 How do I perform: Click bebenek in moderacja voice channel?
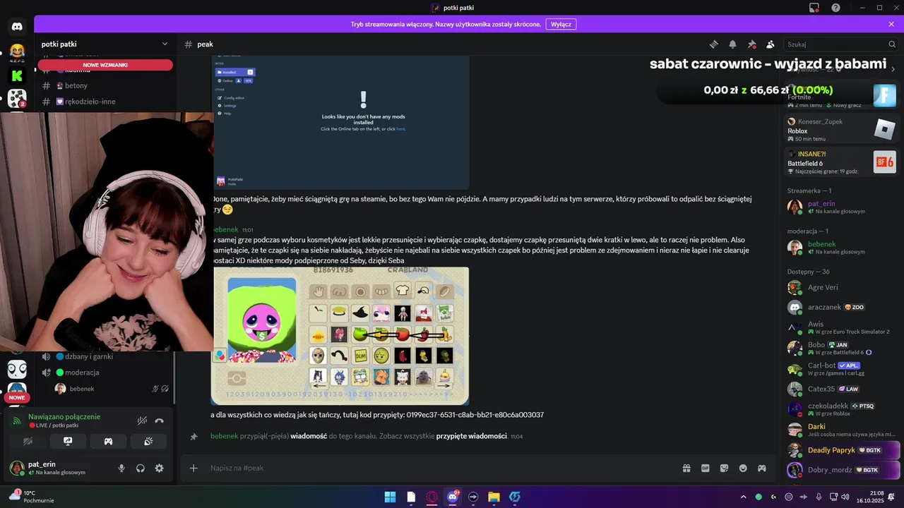click(112, 389)
